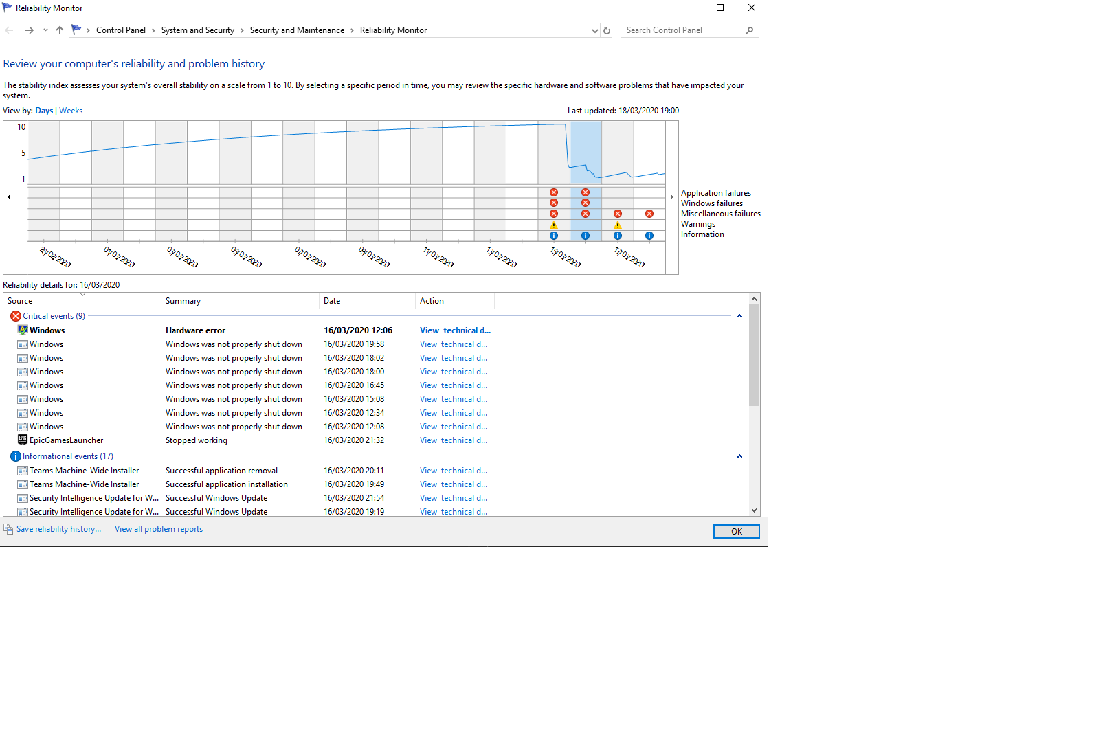This screenshot has height=742, width=1094.
Task: Go forward with the forward arrow
Action: pyautogui.click(x=29, y=30)
